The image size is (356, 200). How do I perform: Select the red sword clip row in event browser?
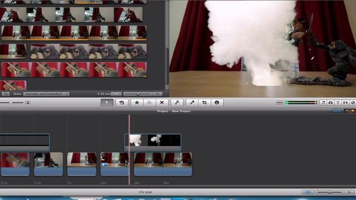coord(74,70)
